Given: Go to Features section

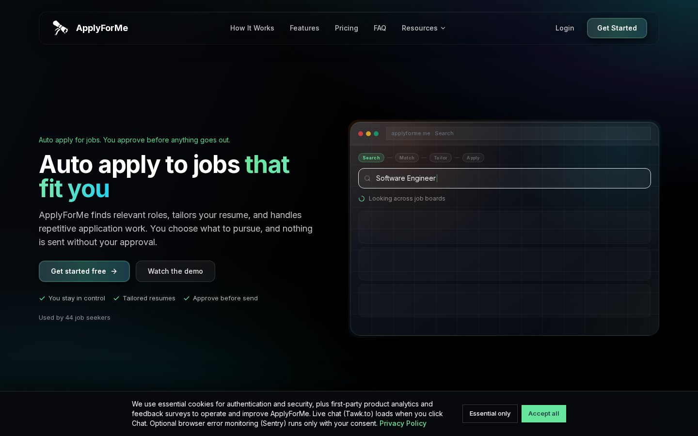Looking at the screenshot, I should point(304,28).
